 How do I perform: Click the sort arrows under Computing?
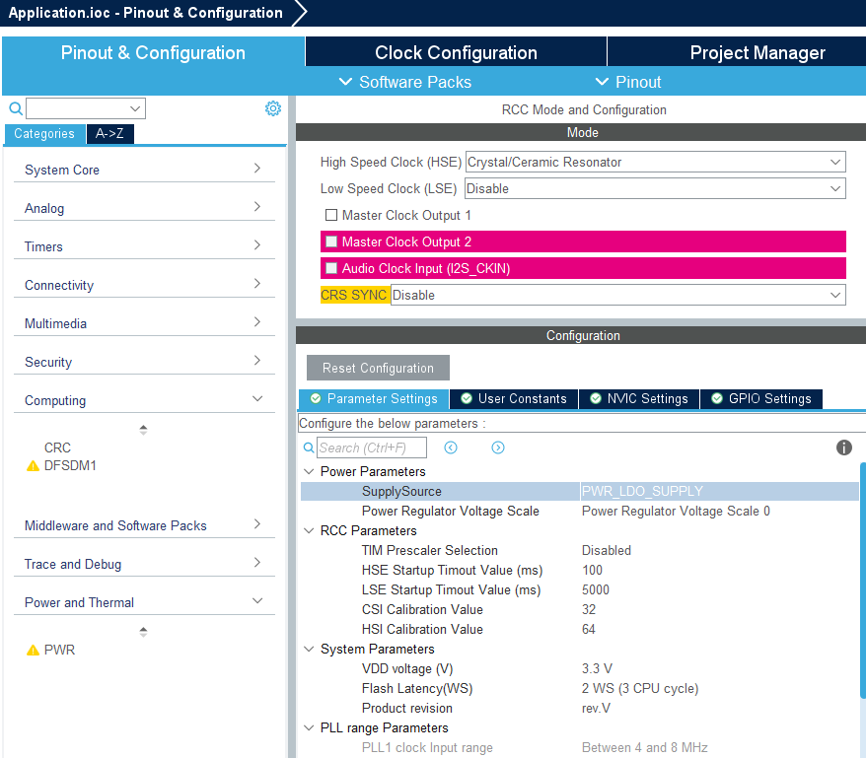[143, 430]
